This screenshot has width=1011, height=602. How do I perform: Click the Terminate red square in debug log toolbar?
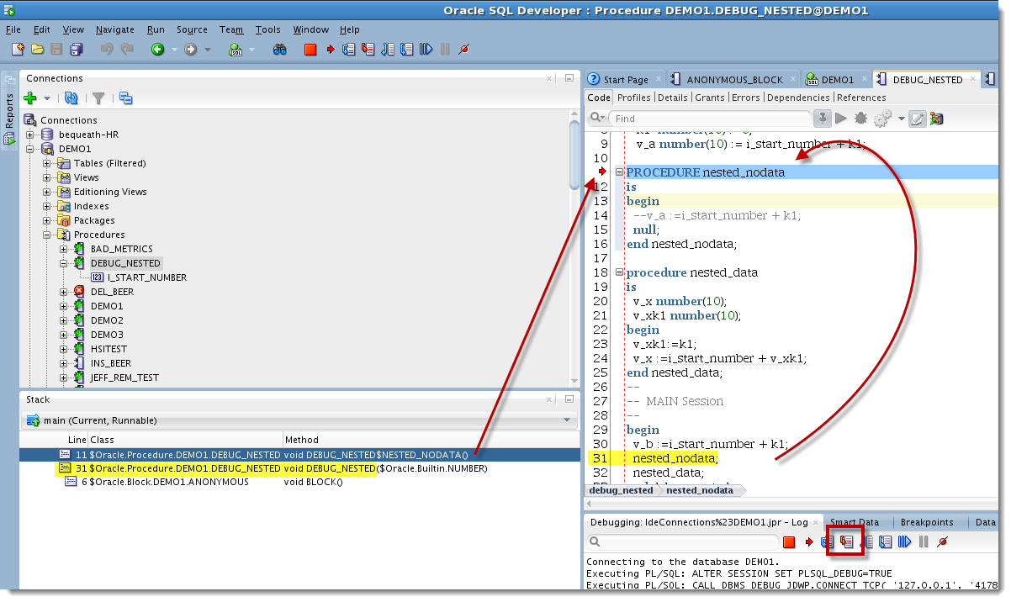coord(789,542)
